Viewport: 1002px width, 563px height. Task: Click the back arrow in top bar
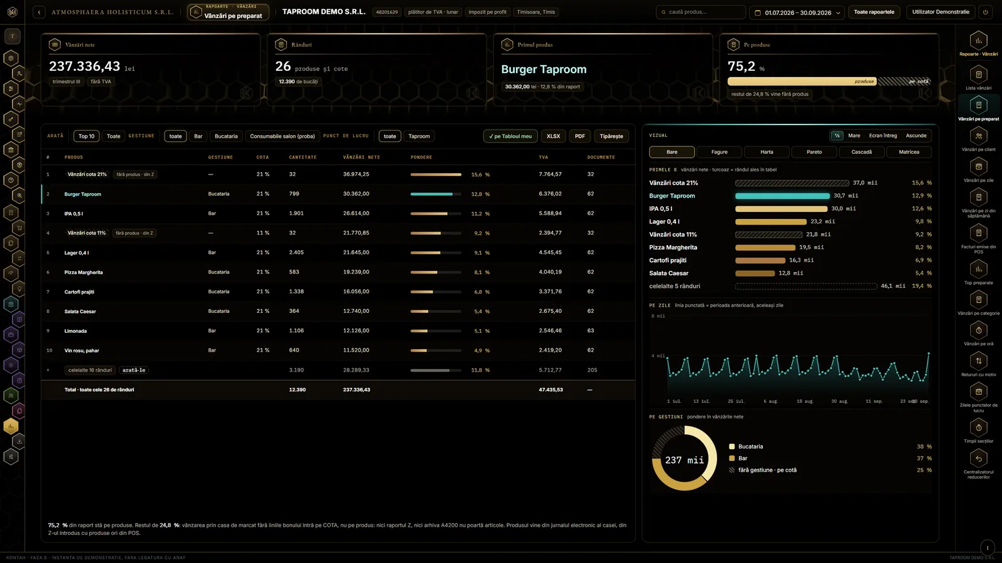39,12
